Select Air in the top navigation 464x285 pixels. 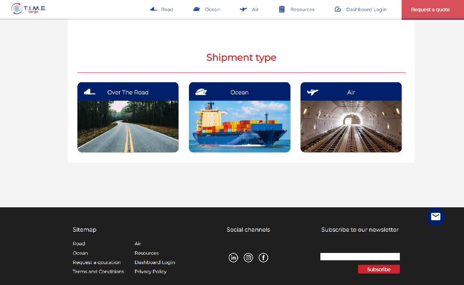click(249, 9)
